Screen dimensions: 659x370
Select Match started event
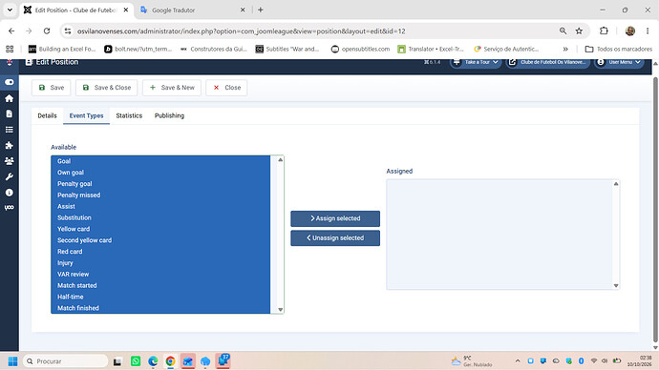tap(160, 286)
